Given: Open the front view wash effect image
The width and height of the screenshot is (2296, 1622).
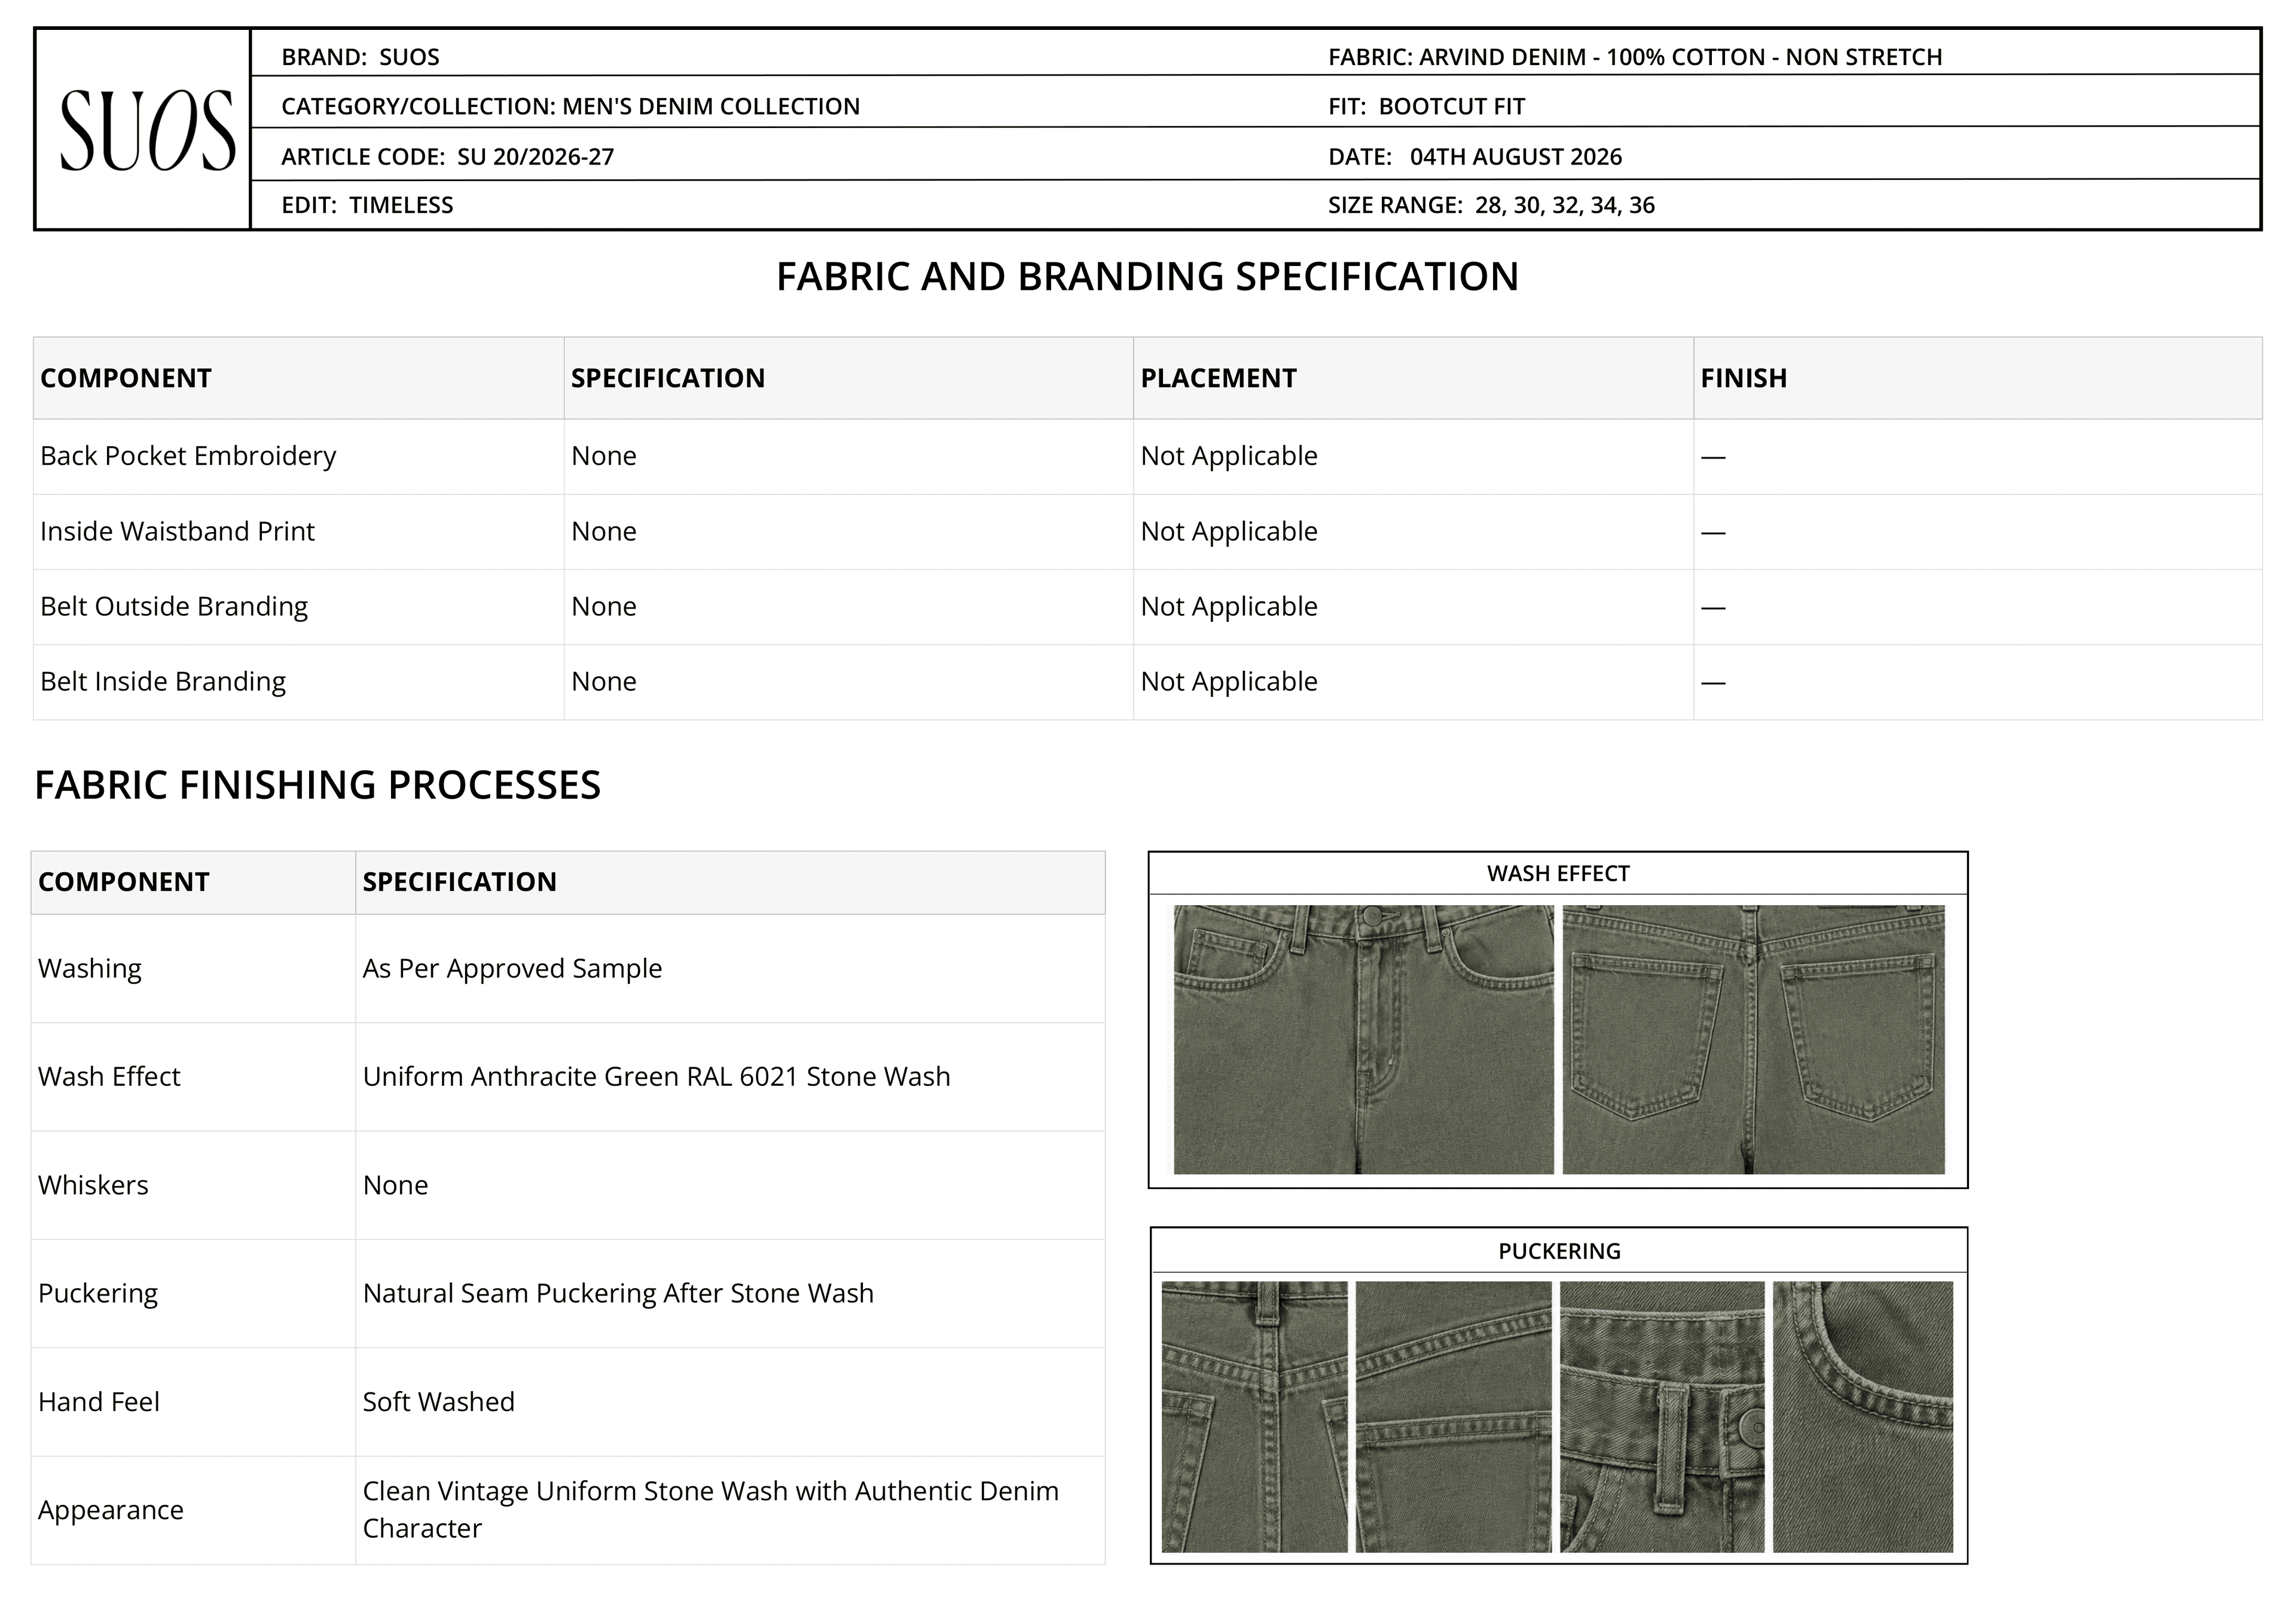Looking at the screenshot, I should [x=1364, y=1039].
